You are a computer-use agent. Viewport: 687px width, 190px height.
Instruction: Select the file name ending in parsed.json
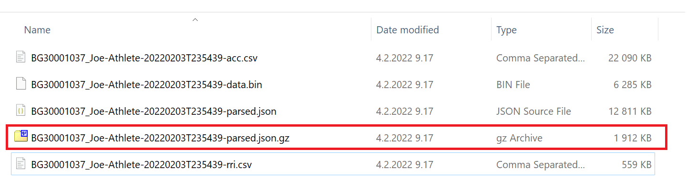click(x=154, y=111)
